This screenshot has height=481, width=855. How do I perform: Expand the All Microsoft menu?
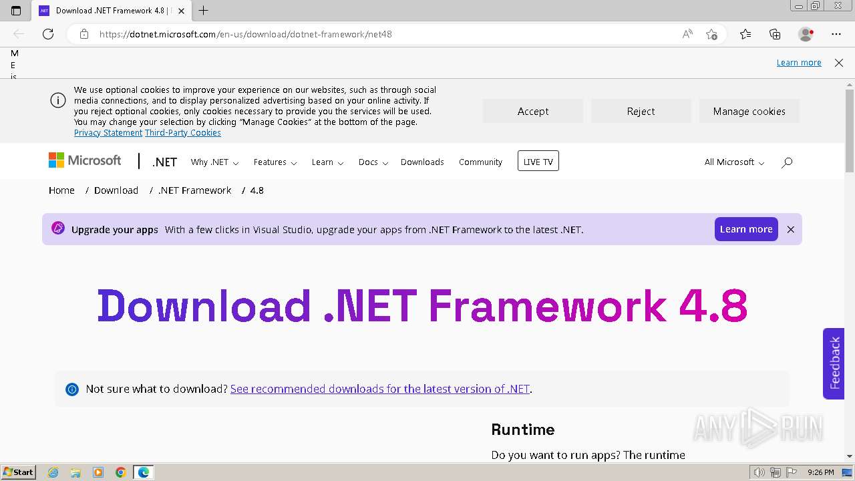(x=734, y=162)
